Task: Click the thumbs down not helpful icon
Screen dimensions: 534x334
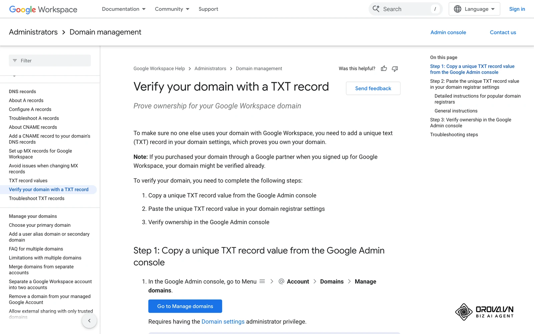Action: (x=395, y=68)
